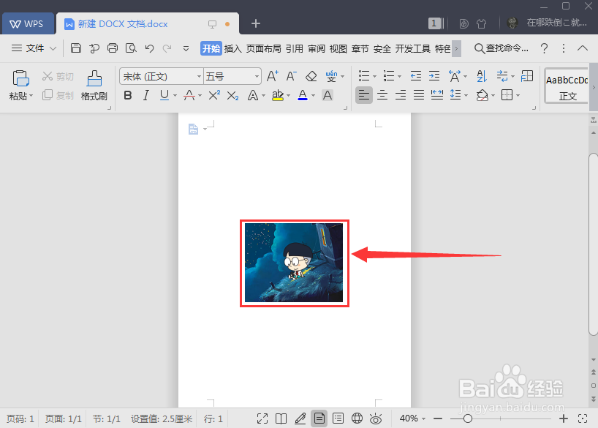Clear formatting with eraser icon
This screenshot has width=598, height=428.
pyautogui.click(x=311, y=76)
